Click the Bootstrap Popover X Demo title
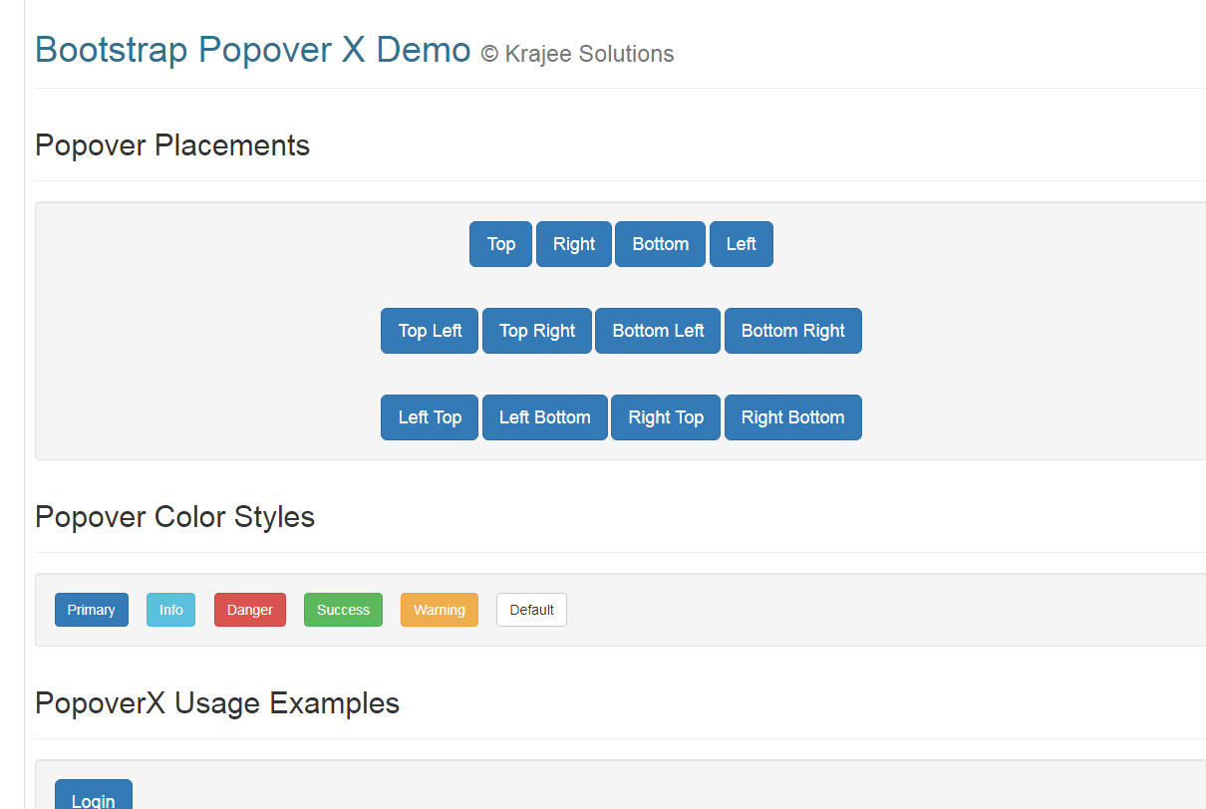 coord(253,49)
